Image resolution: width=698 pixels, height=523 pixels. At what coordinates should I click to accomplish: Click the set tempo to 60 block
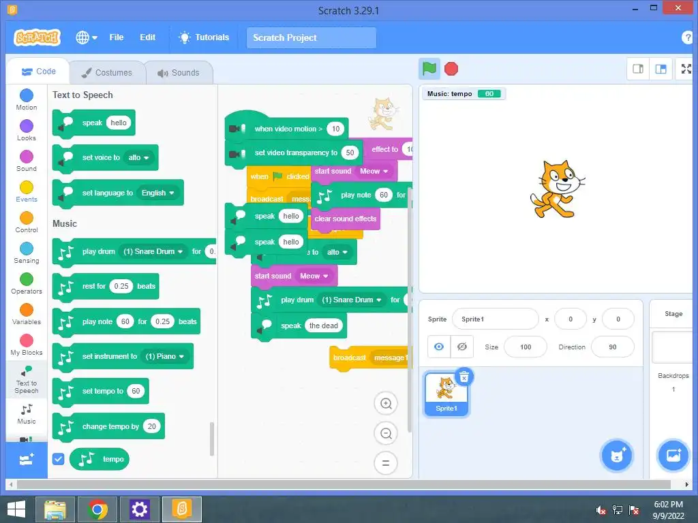click(x=101, y=392)
